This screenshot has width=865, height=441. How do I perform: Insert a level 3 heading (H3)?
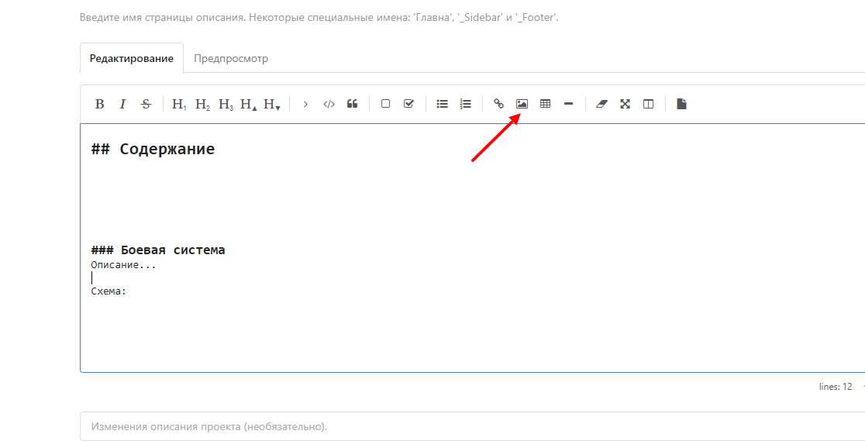pos(226,104)
